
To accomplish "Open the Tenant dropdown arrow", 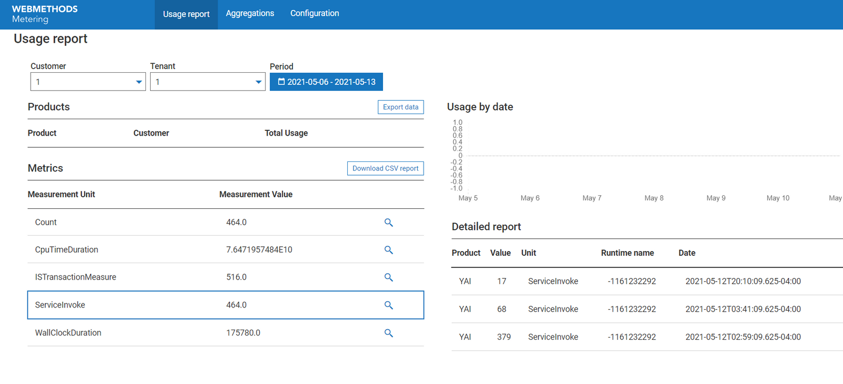I will [x=258, y=82].
